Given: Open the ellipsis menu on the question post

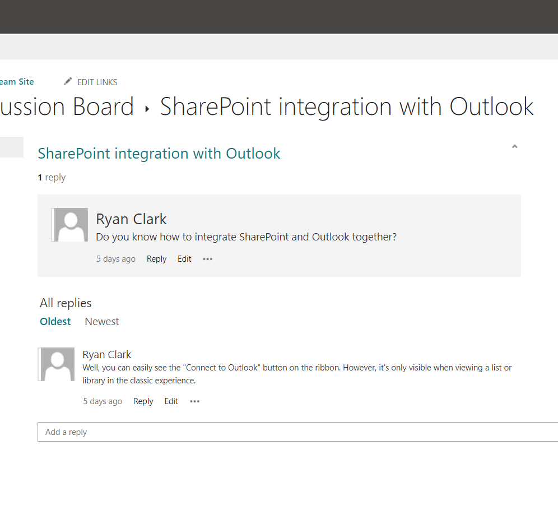Looking at the screenshot, I should (x=207, y=259).
